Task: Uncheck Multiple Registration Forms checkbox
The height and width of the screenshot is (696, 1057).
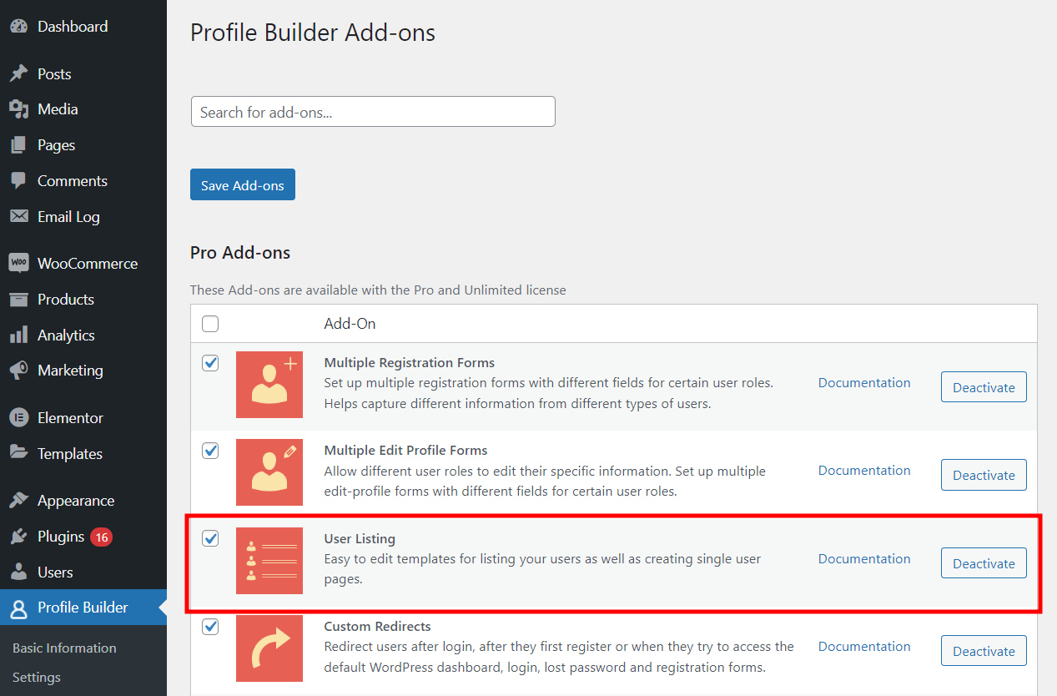Action: (x=210, y=363)
